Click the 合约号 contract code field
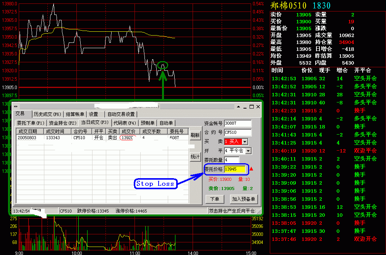Viewport: 386px width, 255px height. (x=238, y=133)
